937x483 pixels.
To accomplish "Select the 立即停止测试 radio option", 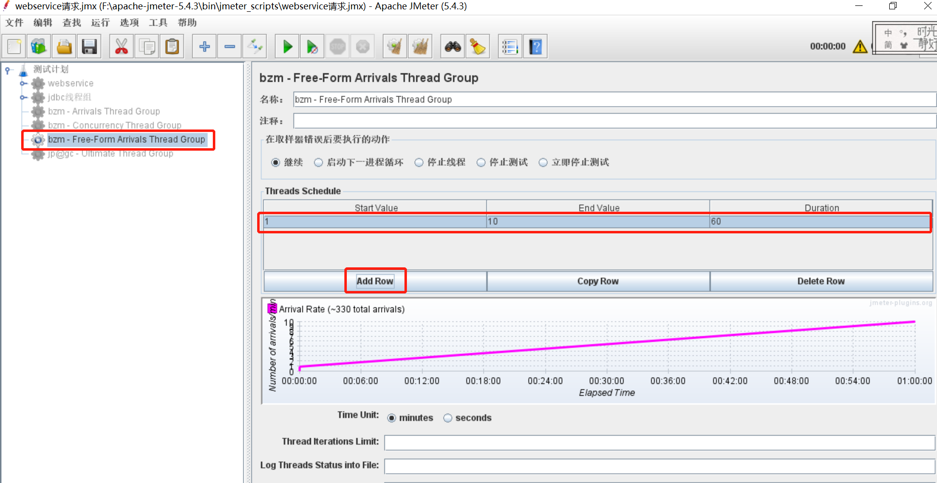I will [x=543, y=162].
